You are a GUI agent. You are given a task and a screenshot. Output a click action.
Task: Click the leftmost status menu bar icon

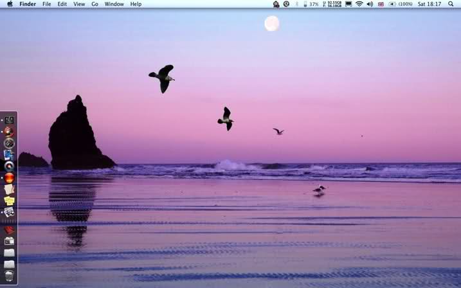(x=276, y=4)
